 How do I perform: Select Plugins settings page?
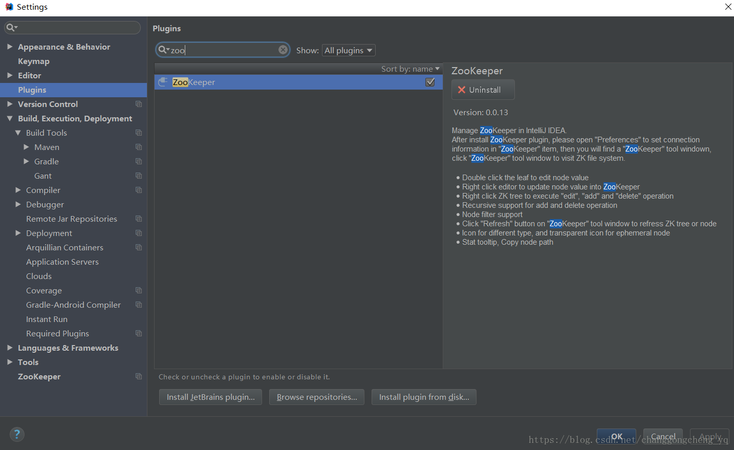point(73,90)
